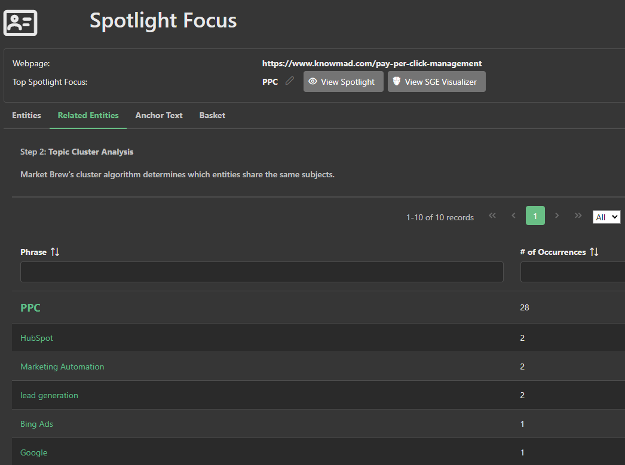Click the ID card logo icon
The image size is (625, 465).
point(20,23)
